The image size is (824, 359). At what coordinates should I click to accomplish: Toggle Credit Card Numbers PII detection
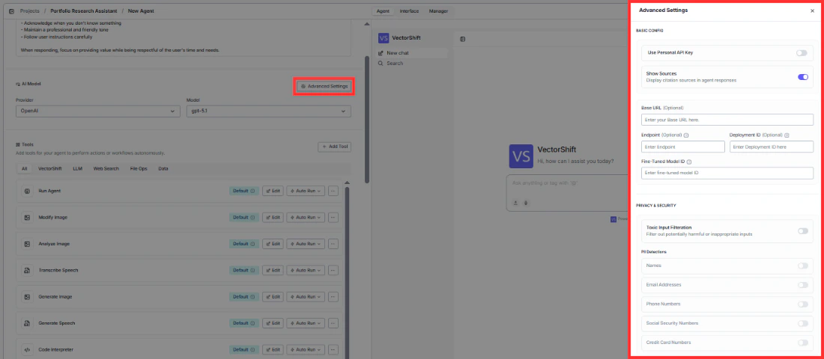(803, 343)
